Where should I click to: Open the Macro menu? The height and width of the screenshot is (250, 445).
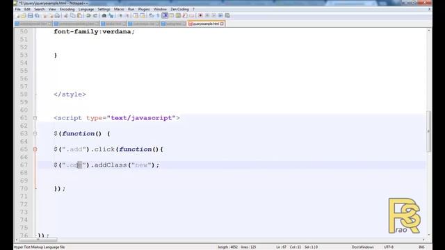(119, 9)
